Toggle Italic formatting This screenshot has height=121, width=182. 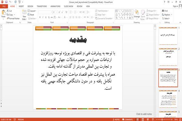click(x=43, y=17)
